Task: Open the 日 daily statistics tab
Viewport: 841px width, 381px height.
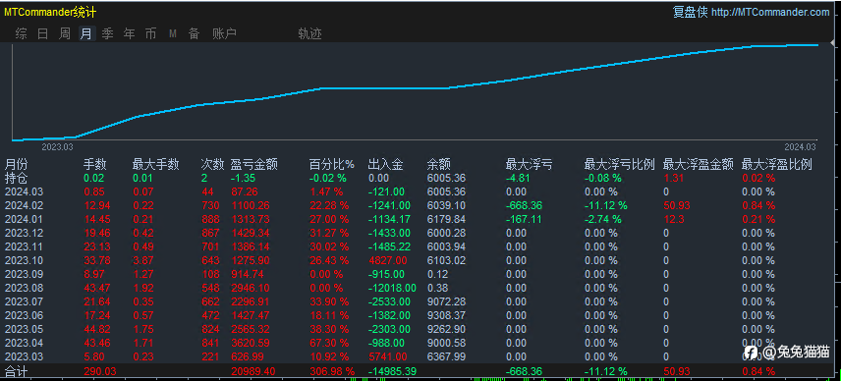Action: tap(43, 34)
